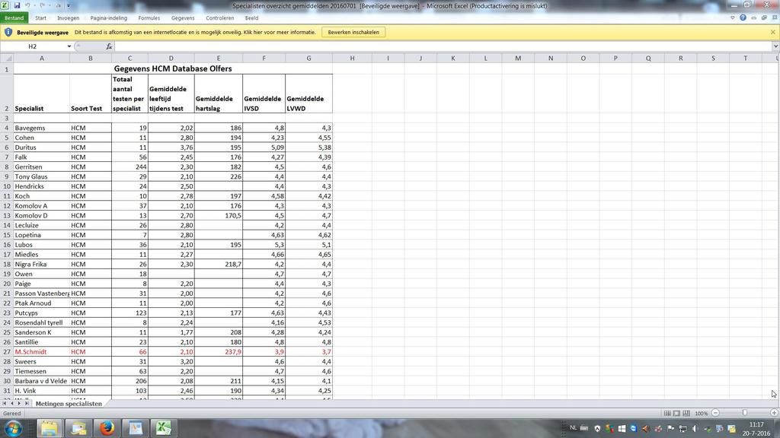This screenshot has height=438, width=780.
Task: Click the Redo arrow icon
Action: [x=43, y=5]
